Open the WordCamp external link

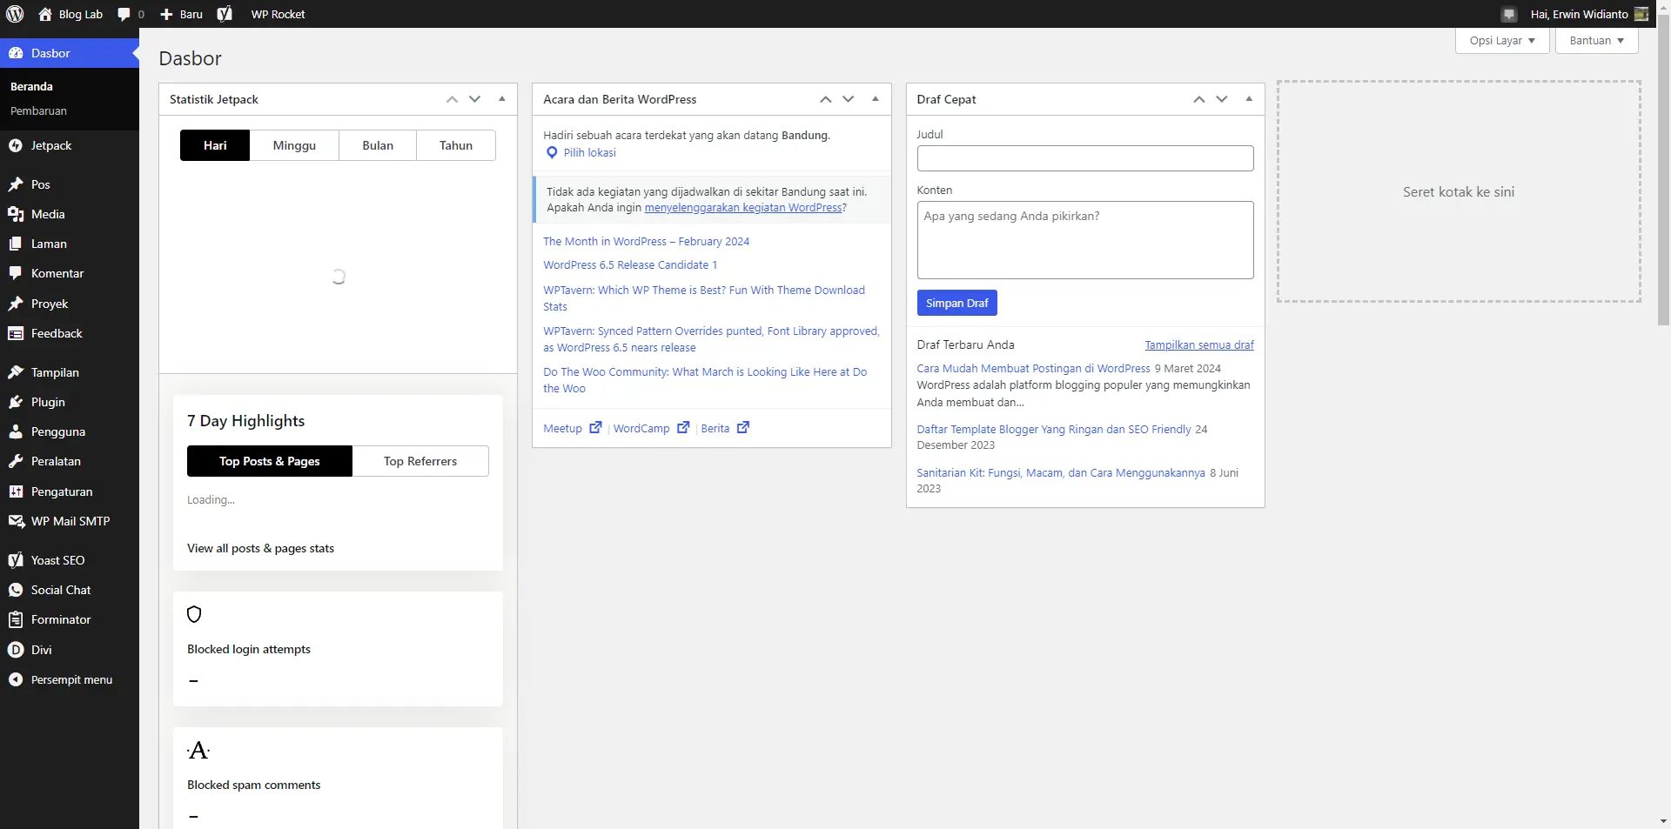pos(651,428)
